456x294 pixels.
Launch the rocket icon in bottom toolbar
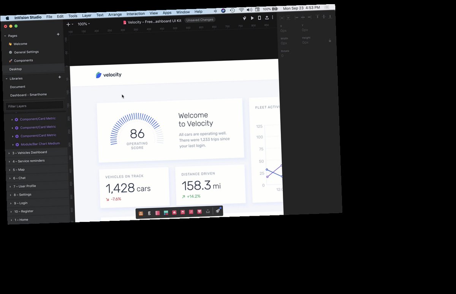point(218,211)
